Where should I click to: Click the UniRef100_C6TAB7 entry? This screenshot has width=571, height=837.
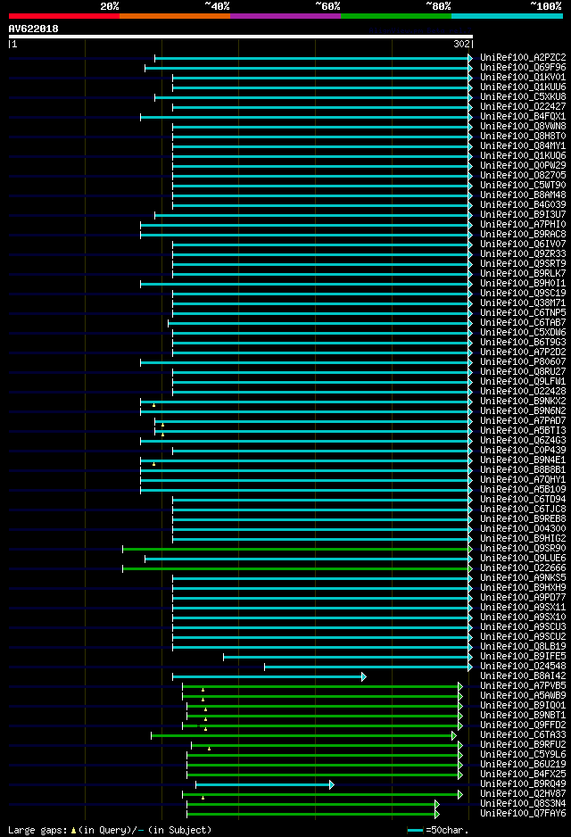click(x=523, y=322)
